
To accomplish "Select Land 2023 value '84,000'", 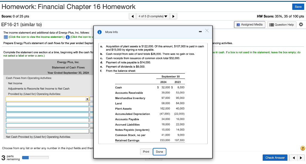I will [x=180, y=103].
